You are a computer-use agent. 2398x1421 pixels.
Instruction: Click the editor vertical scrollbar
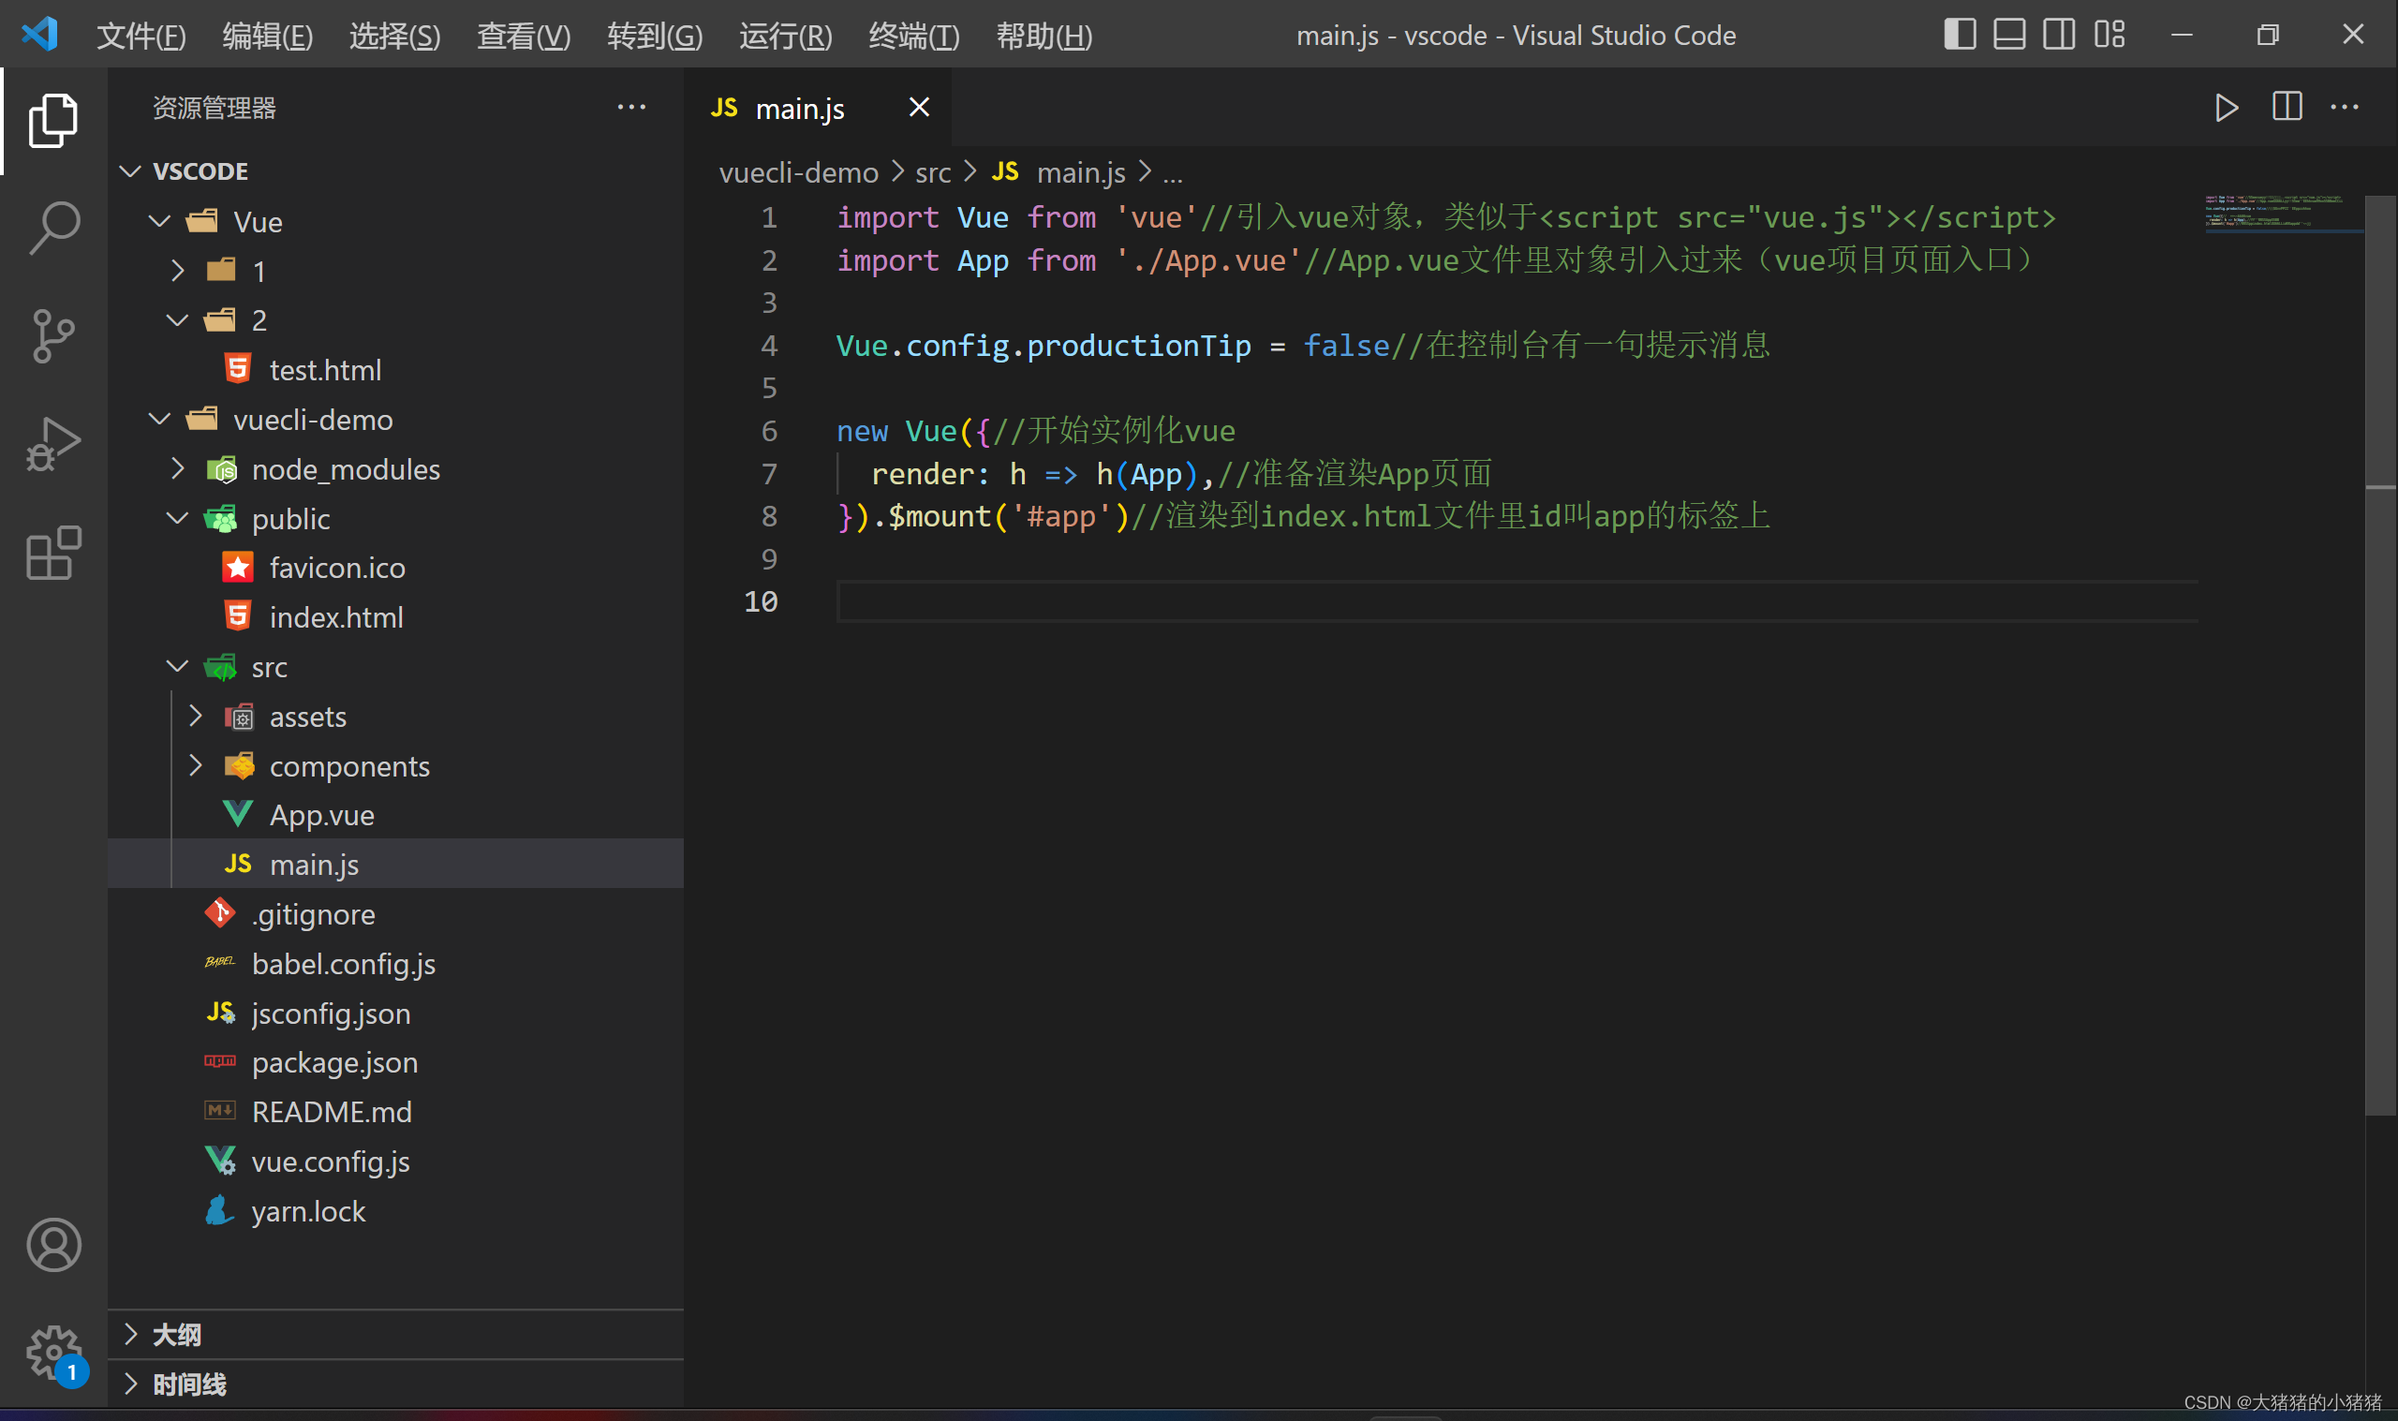pyautogui.click(x=2381, y=656)
